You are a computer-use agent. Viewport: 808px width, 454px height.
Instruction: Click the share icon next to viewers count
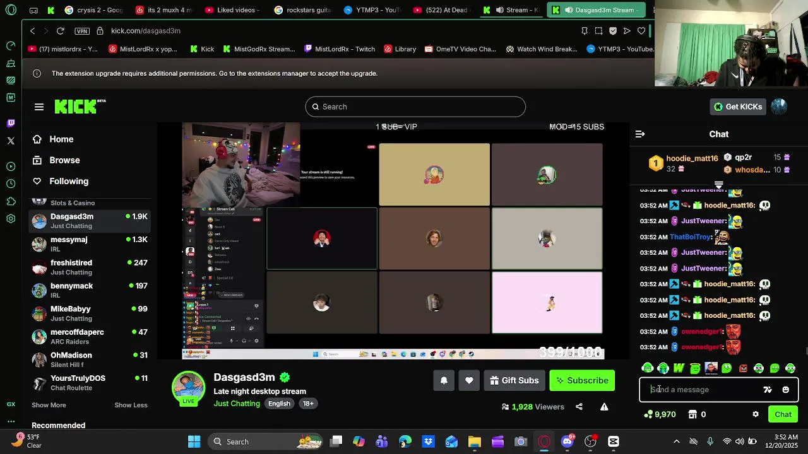tap(579, 407)
